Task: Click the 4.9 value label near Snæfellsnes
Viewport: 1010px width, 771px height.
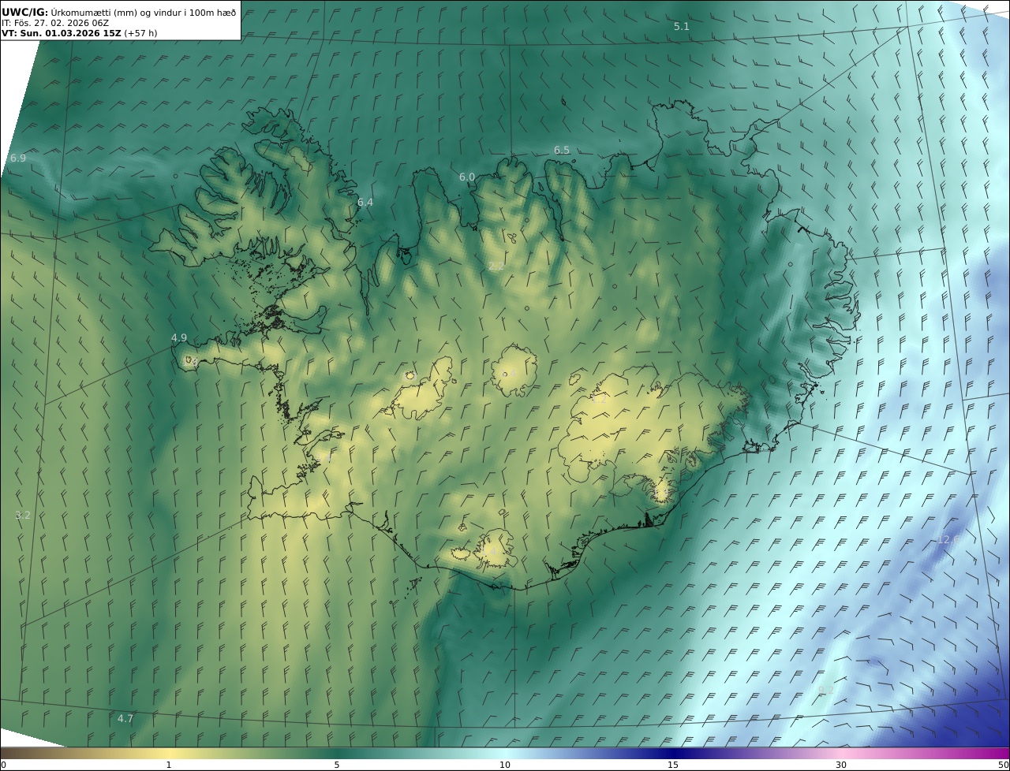Action: coord(179,337)
